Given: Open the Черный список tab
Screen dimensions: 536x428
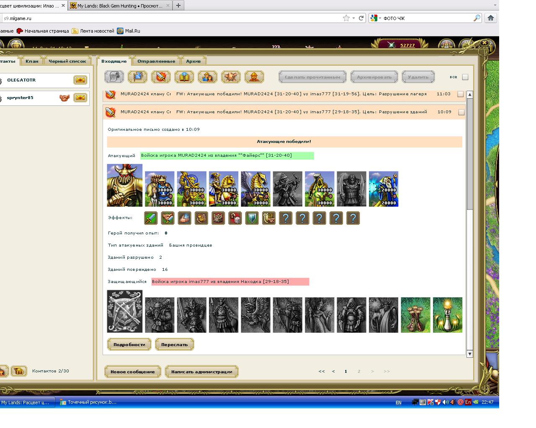Looking at the screenshot, I should (67, 61).
